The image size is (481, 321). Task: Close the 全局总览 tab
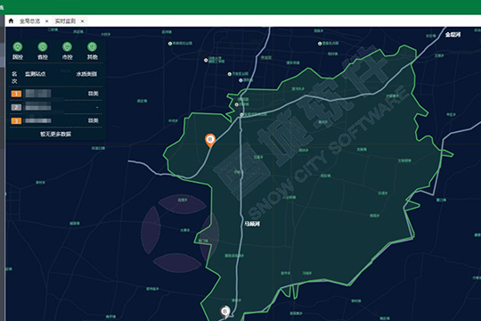pos(46,21)
